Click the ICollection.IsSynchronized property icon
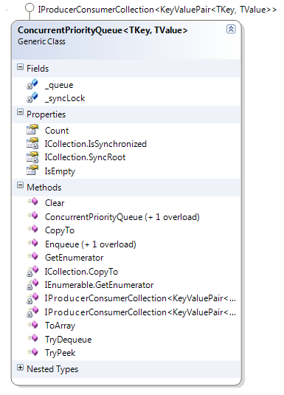The height and width of the screenshot is (395, 284). coord(32,143)
